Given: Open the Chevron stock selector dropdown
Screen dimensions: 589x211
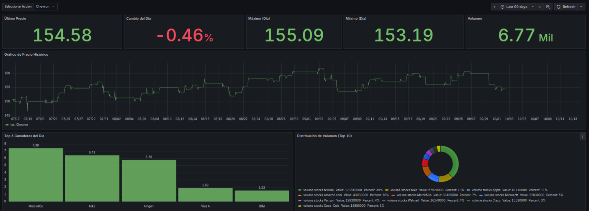Looking at the screenshot, I should (45, 6).
